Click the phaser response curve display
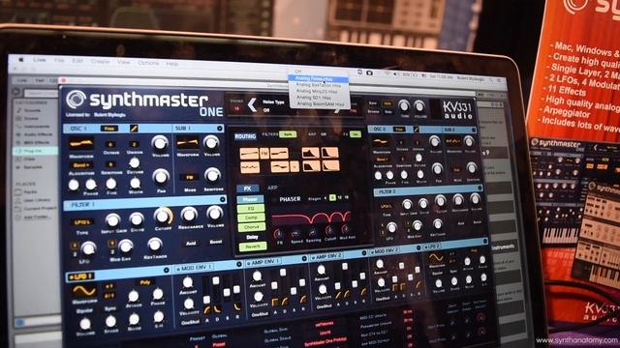 pos(310,217)
